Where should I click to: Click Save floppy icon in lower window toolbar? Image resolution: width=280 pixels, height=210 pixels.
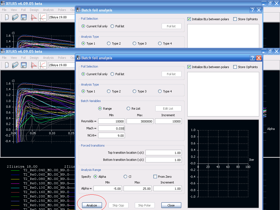pos(24,65)
